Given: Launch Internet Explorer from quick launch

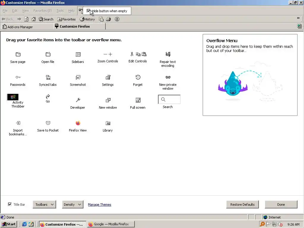Looking at the screenshot, I should tap(24, 224).
